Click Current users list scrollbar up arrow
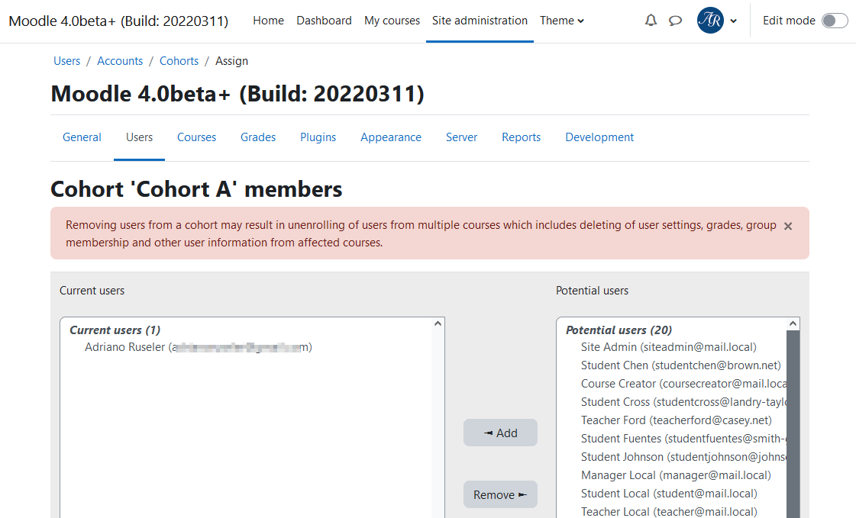 tap(438, 324)
